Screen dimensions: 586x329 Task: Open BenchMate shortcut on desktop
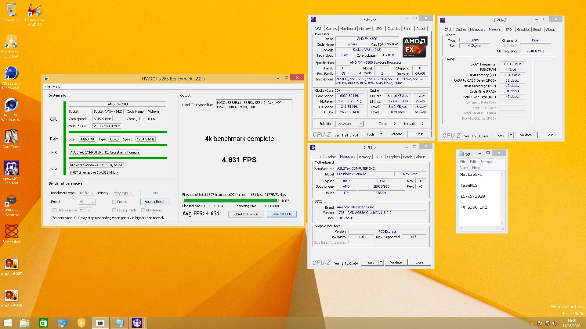pyautogui.click(x=12, y=46)
